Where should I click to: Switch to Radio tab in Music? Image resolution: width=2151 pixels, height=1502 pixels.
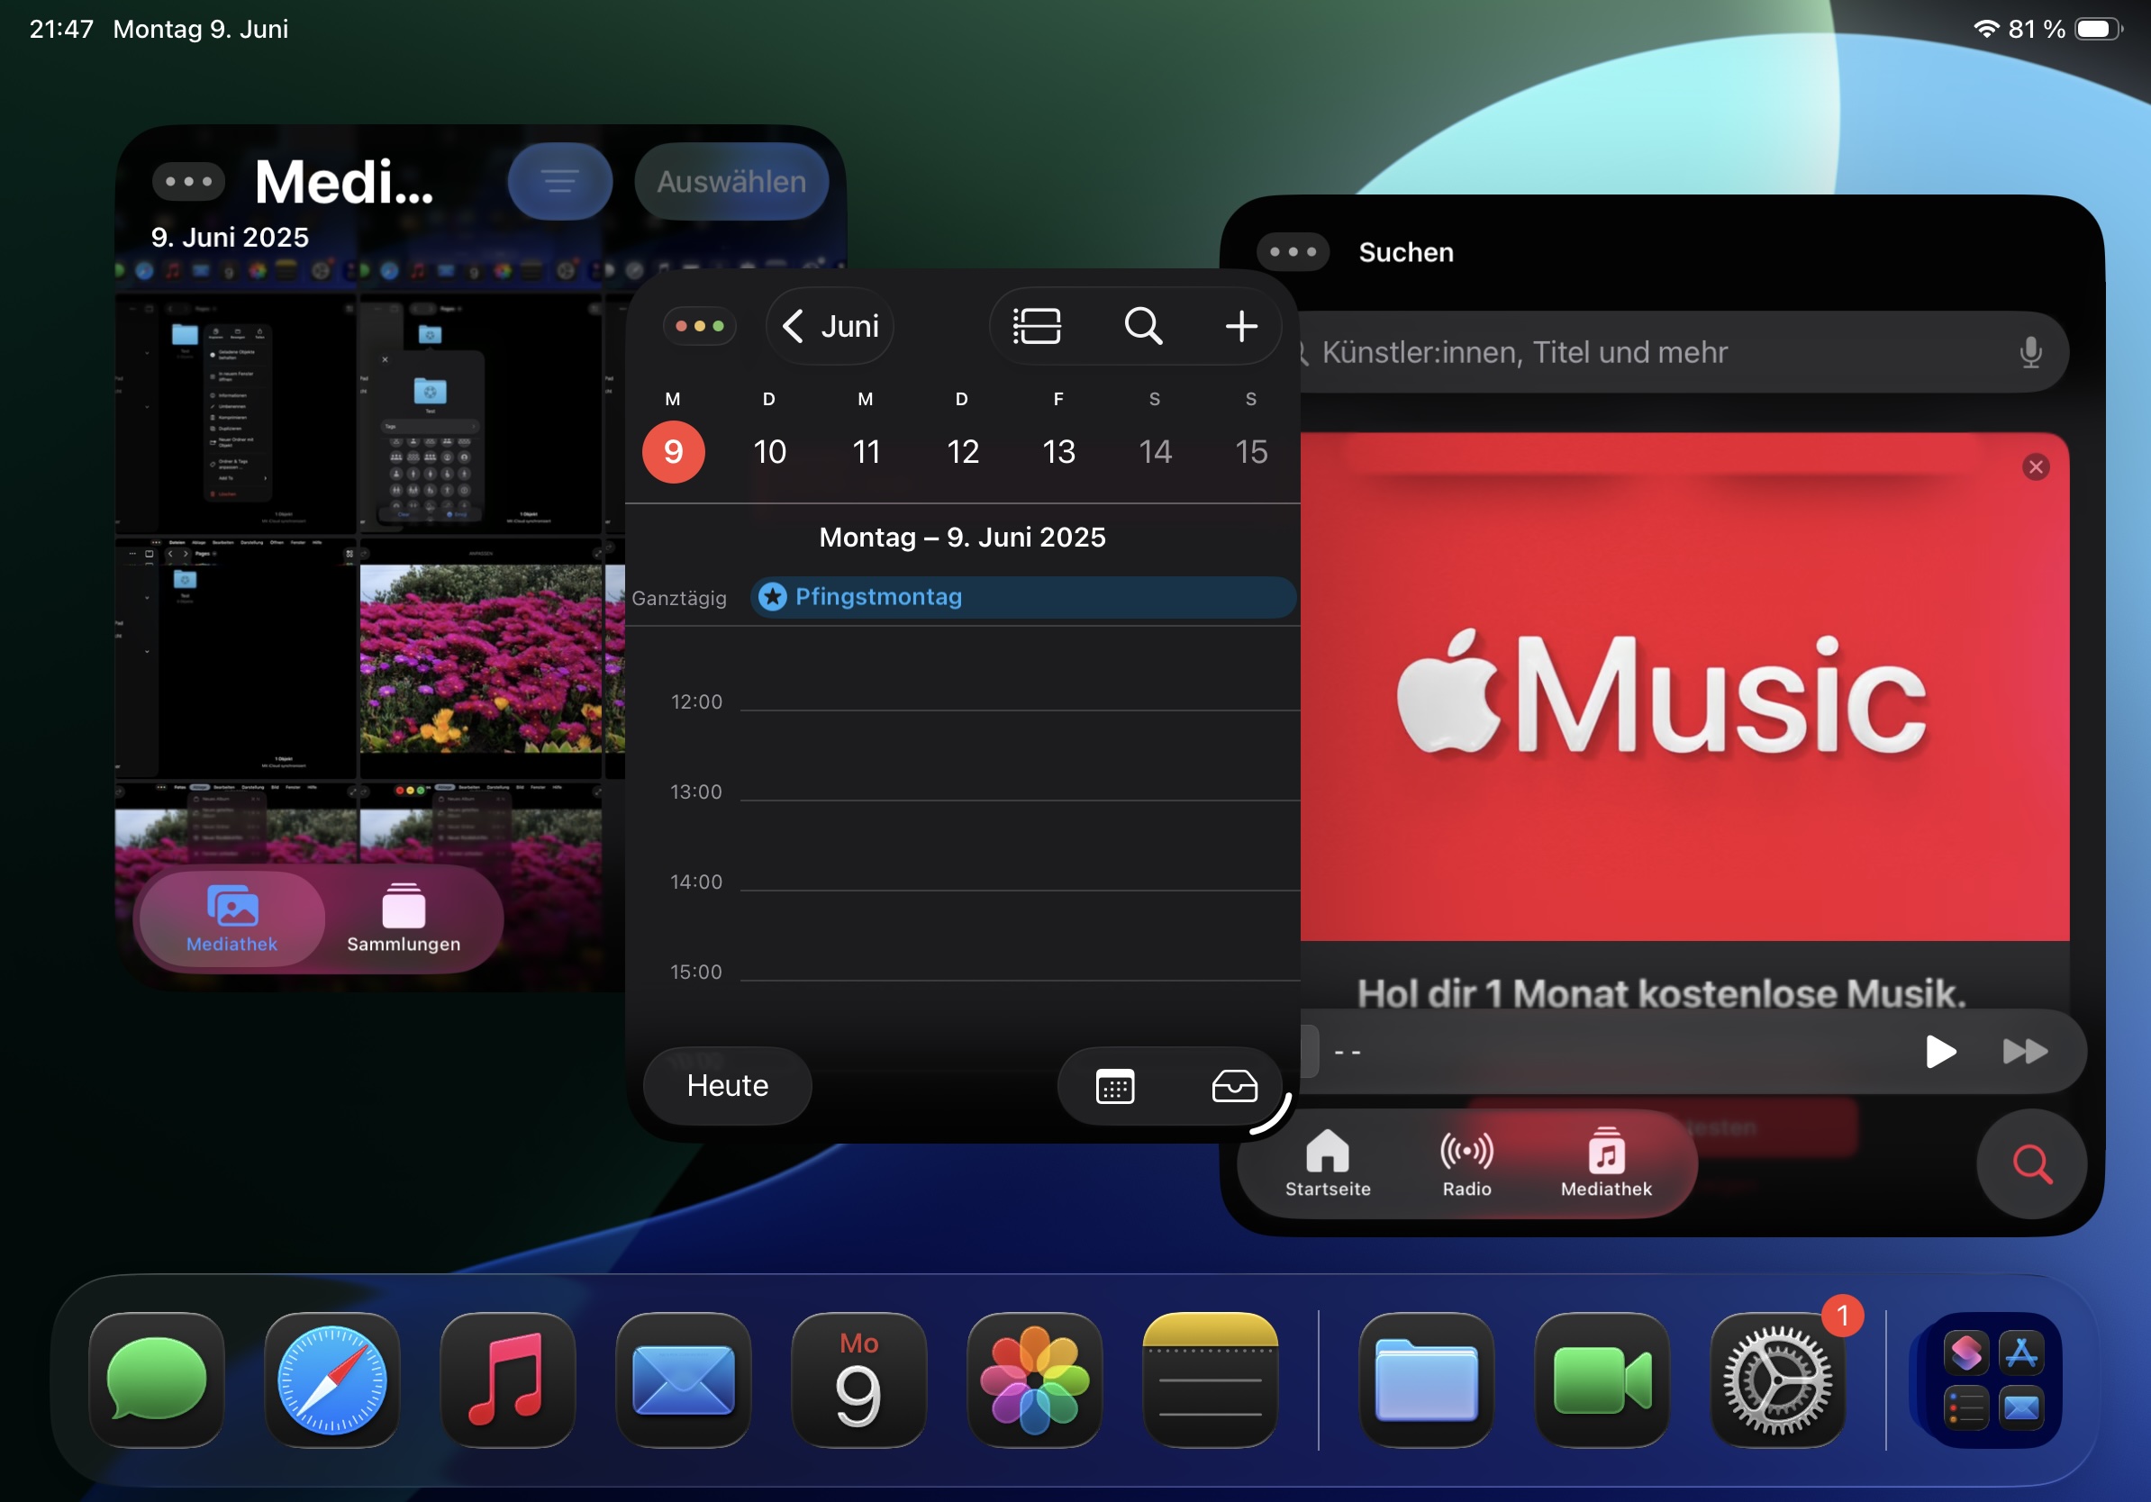[x=1466, y=1164]
